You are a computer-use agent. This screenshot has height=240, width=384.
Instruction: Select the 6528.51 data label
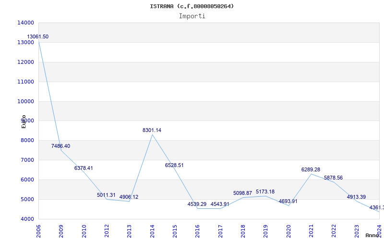pos(174,165)
